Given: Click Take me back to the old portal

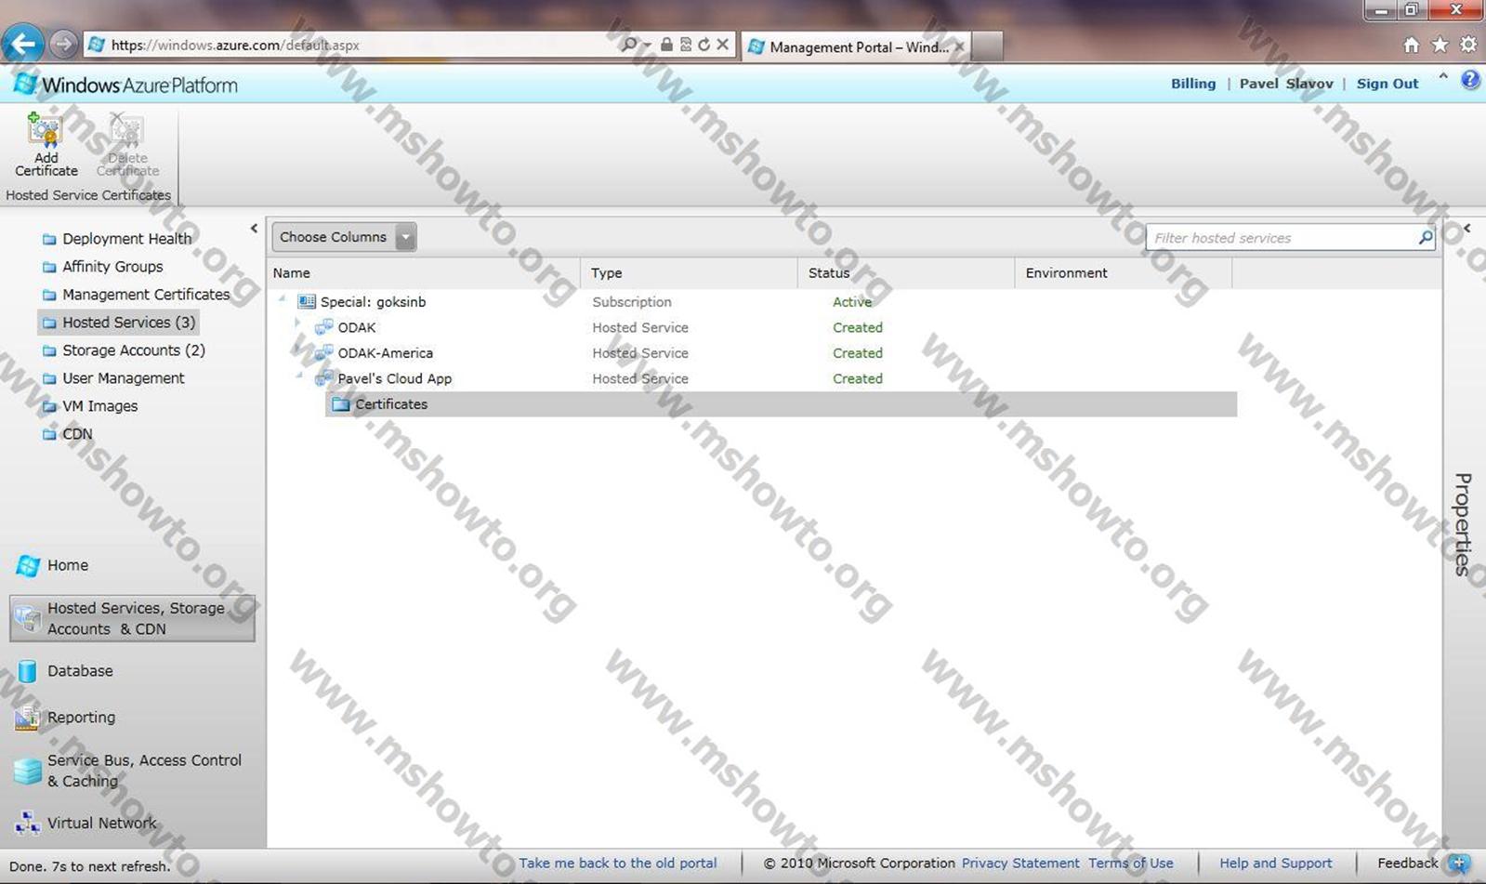Looking at the screenshot, I should (x=618, y=864).
